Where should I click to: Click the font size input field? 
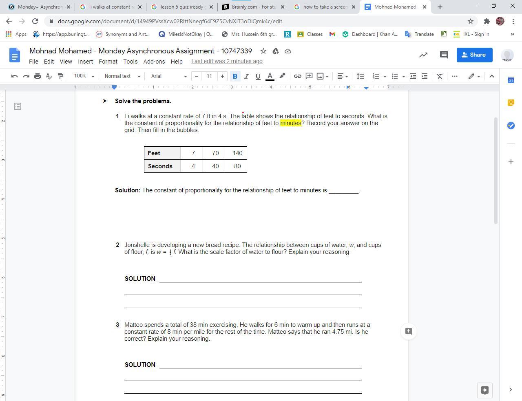pos(210,76)
